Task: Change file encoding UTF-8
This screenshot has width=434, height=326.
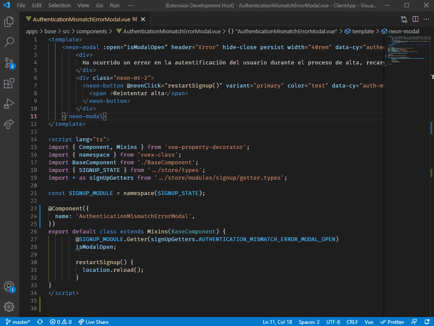Action: pyautogui.click(x=333, y=322)
